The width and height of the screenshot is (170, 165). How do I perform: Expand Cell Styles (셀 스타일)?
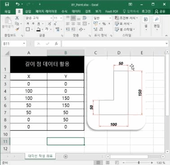click(125, 29)
